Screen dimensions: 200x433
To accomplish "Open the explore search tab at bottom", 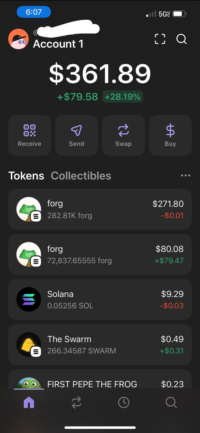I will coord(171,402).
